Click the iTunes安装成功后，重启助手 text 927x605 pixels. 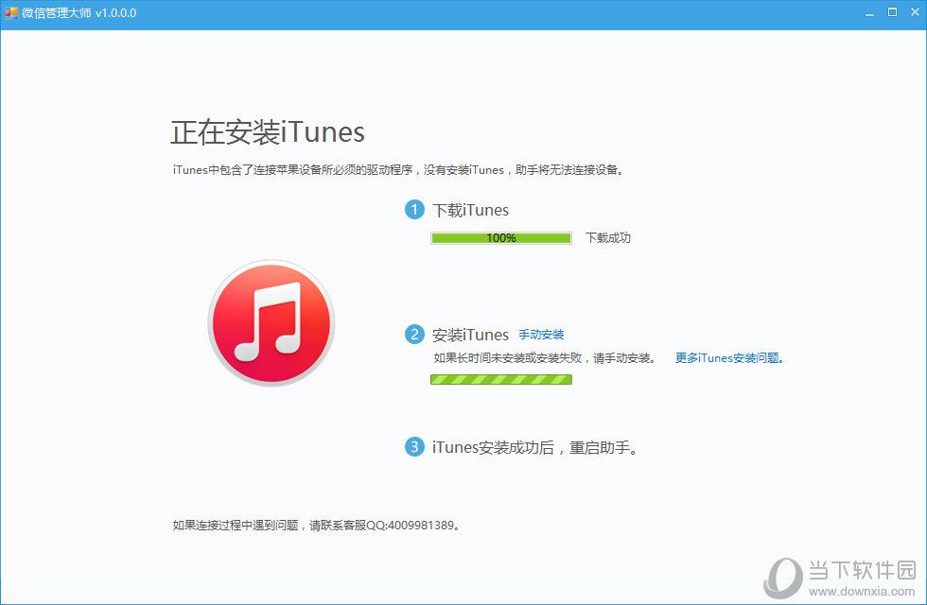535,448
